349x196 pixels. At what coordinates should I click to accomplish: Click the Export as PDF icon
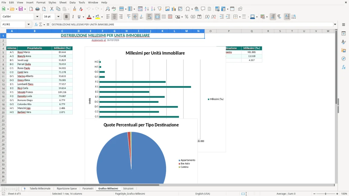pyautogui.click(x=31, y=9)
